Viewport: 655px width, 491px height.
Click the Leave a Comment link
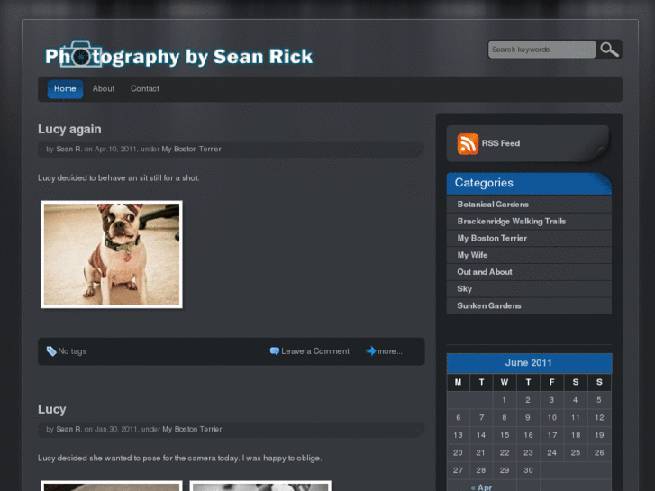coord(315,351)
